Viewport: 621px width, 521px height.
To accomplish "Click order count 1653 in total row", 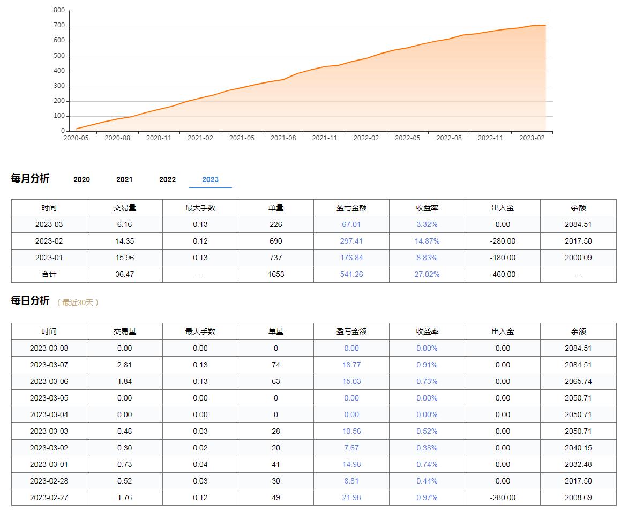I will 275,274.
